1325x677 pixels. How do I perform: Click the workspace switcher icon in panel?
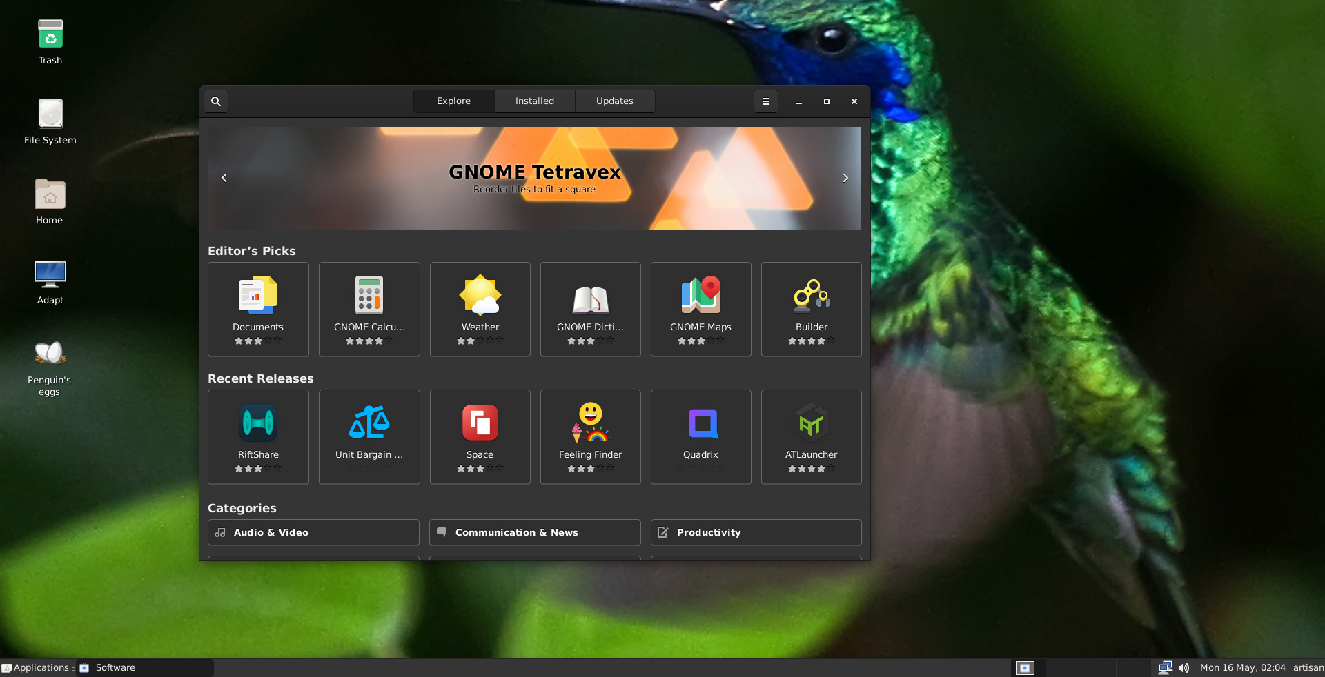[x=1025, y=667]
